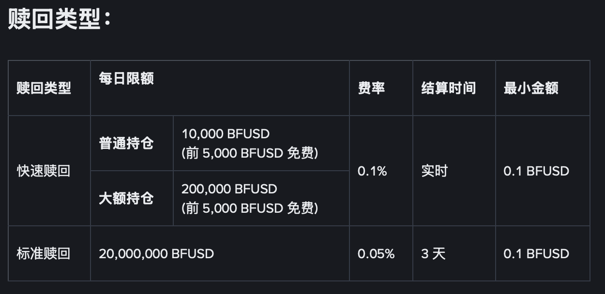Click the 每日限额 column header
The image size is (605, 294).
tap(126, 78)
